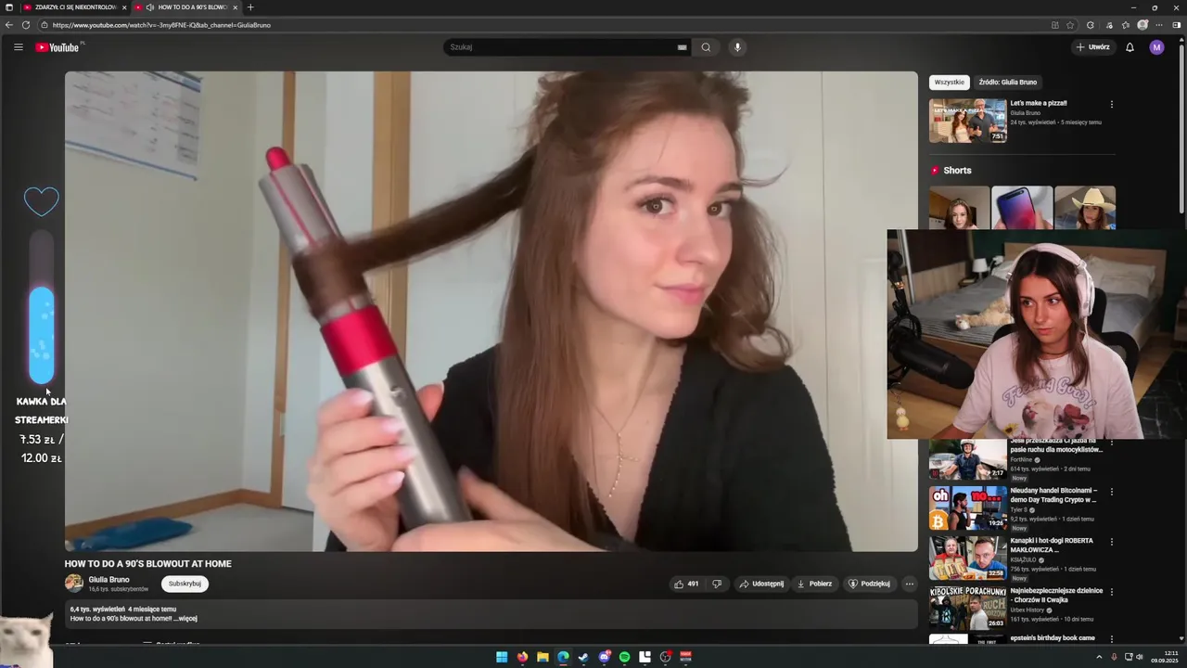Select the Wszystkie filter chip
Viewport: 1187px width, 668px height.
[x=950, y=82]
